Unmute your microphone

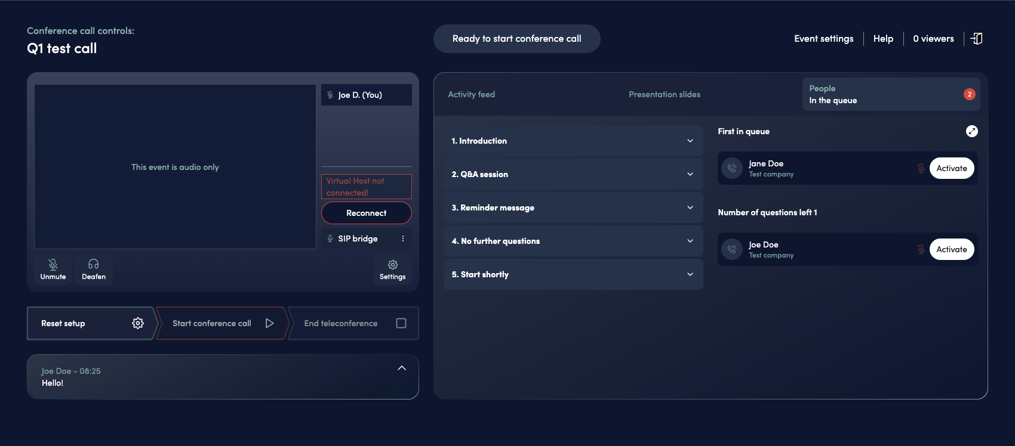click(53, 270)
